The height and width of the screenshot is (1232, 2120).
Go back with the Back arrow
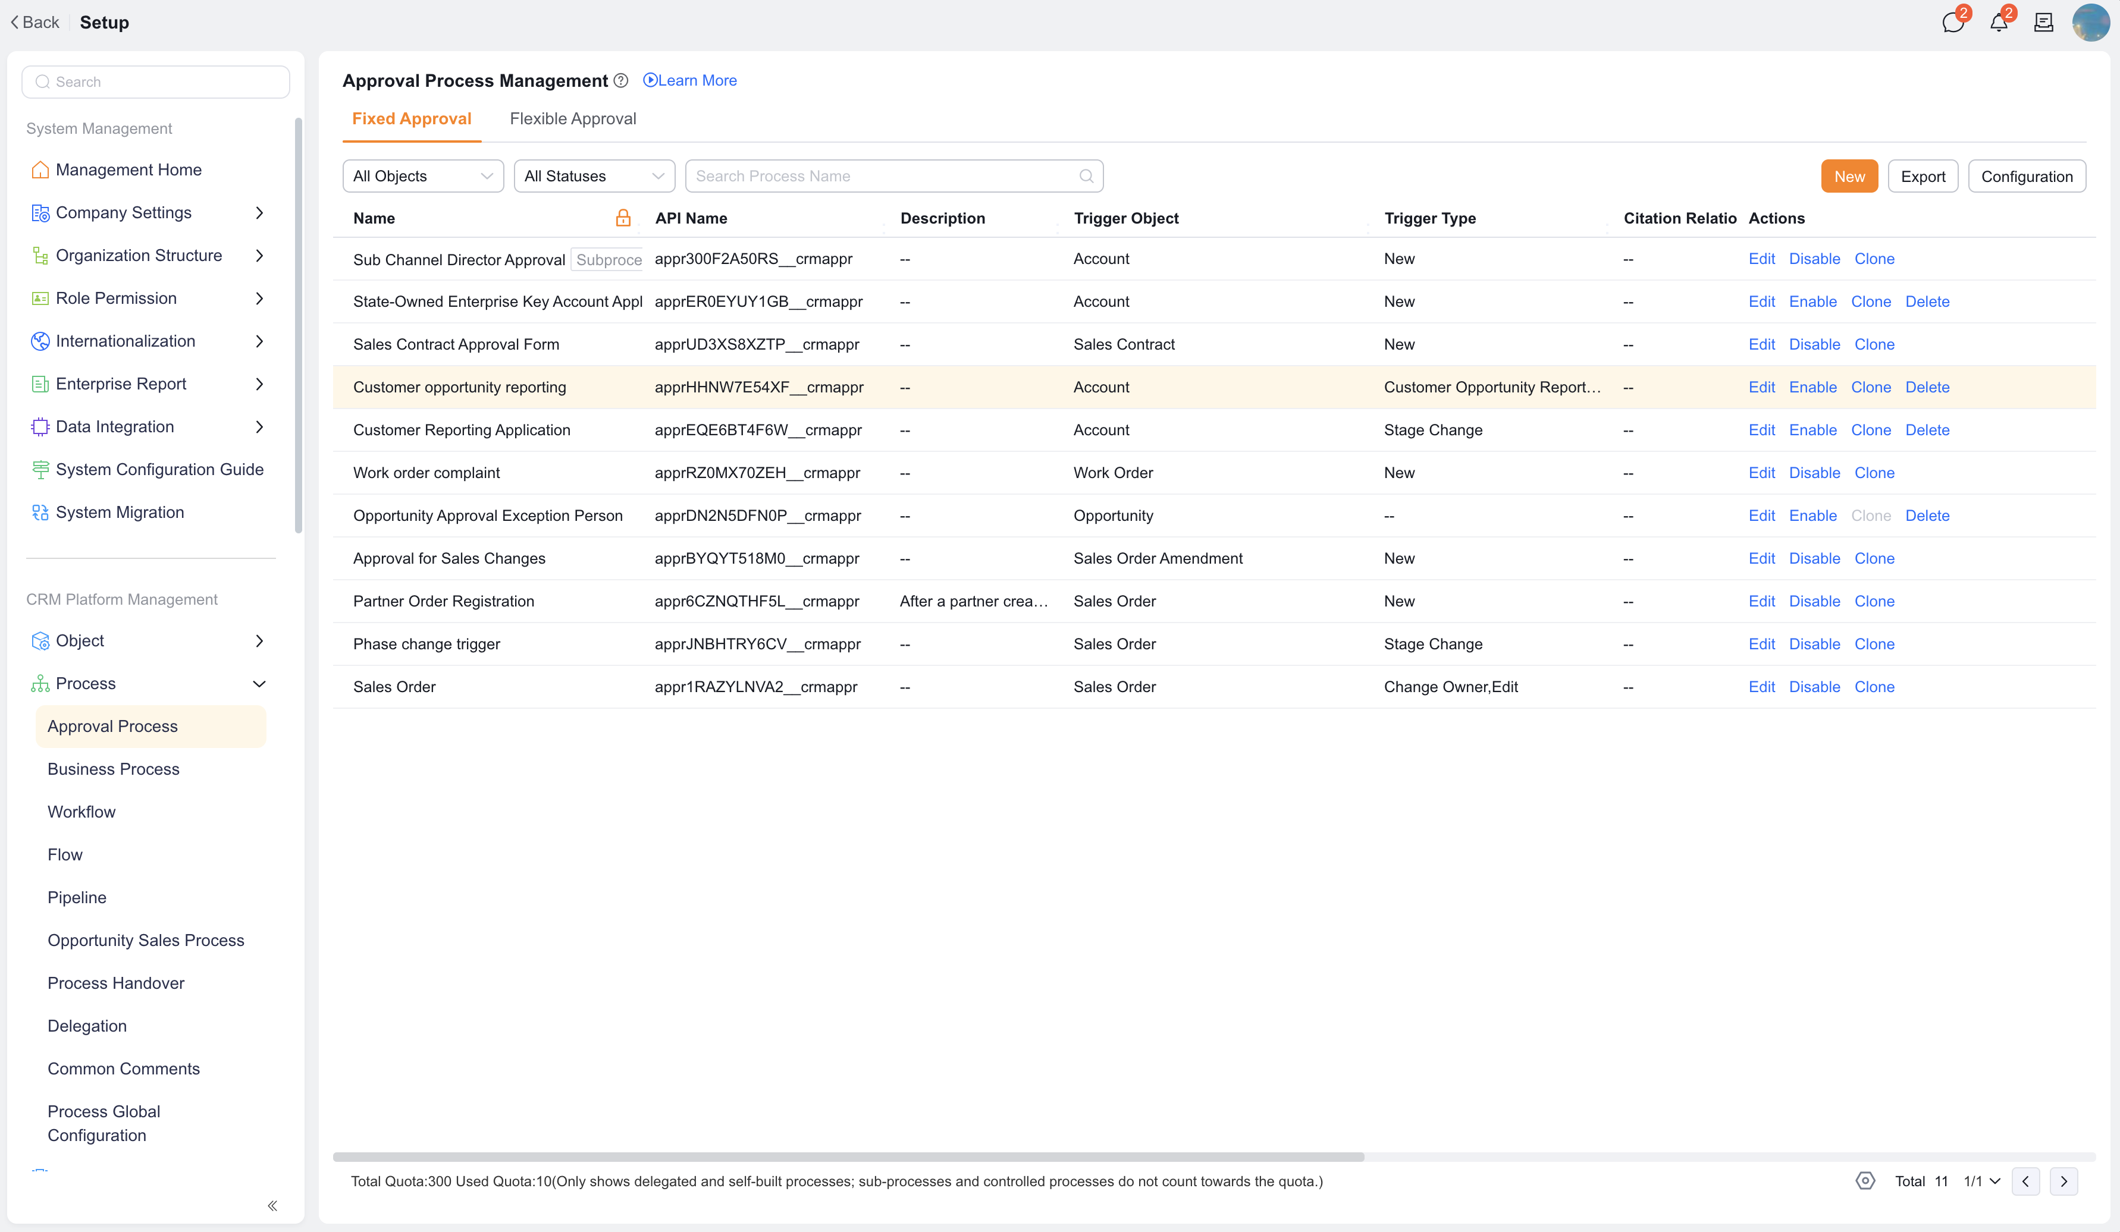35,23
